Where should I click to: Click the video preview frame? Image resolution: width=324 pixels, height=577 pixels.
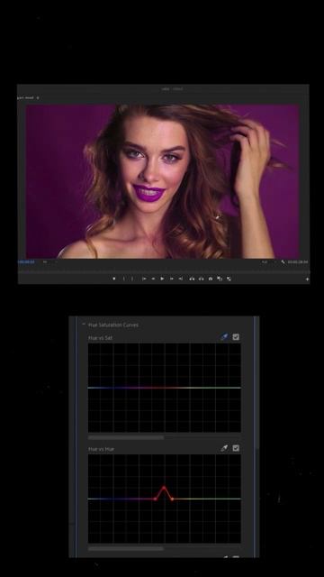162,181
